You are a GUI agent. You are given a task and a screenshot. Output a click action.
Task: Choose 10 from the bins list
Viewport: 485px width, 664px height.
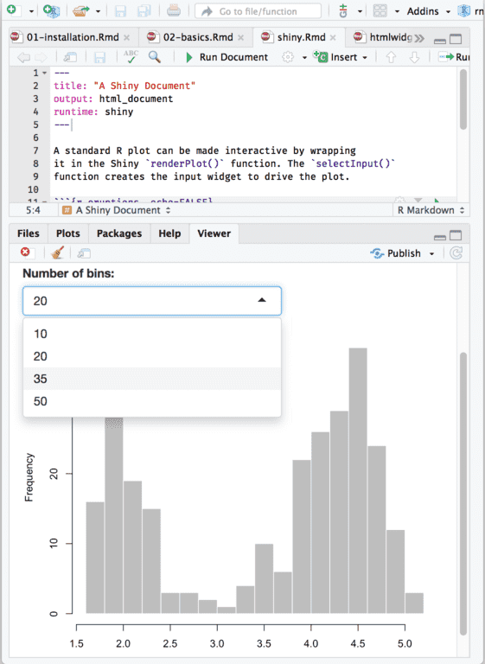[x=152, y=334]
